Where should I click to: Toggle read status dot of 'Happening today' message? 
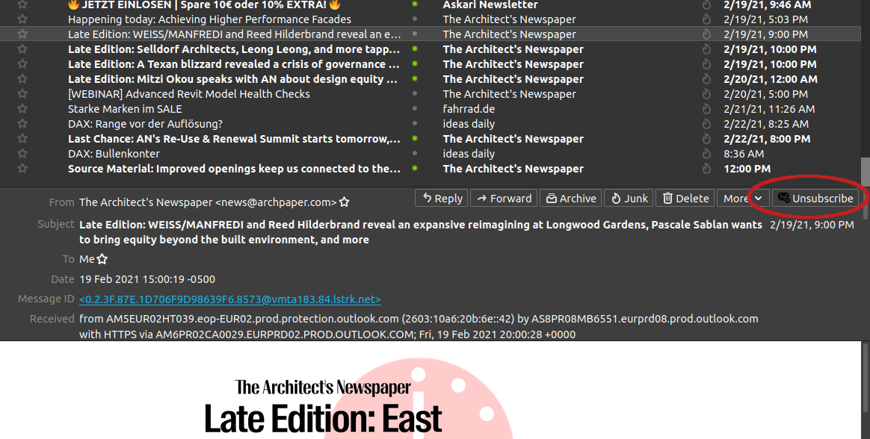pos(415,19)
